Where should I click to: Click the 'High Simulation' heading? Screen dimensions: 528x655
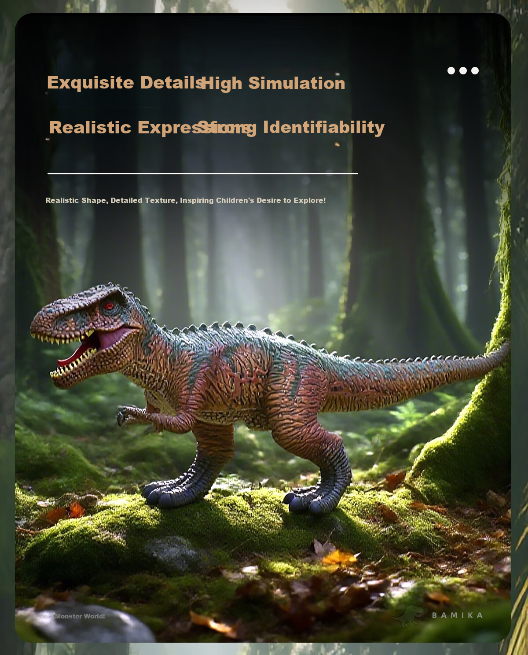272,83
